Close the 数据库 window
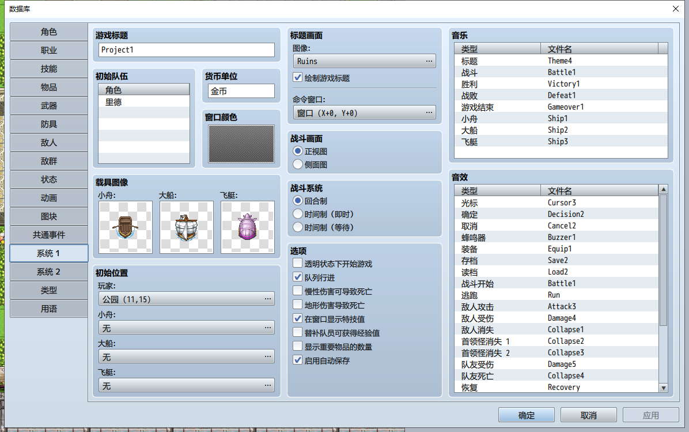 tap(675, 9)
